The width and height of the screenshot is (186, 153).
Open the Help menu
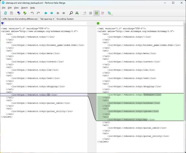pos(32,8)
